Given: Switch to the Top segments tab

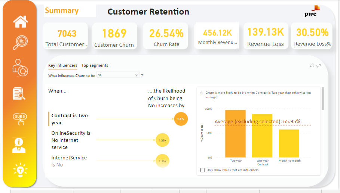Looking at the screenshot, I should (x=95, y=65).
